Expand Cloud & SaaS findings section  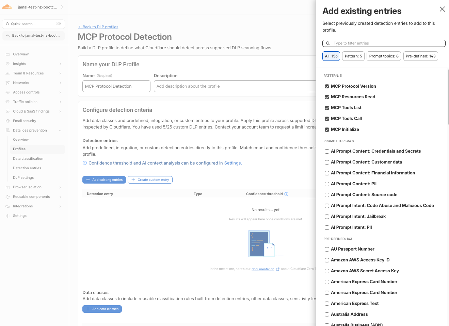(60, 111)
